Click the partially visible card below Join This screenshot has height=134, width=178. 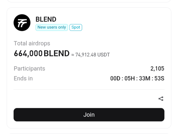(x=89, y=134)
